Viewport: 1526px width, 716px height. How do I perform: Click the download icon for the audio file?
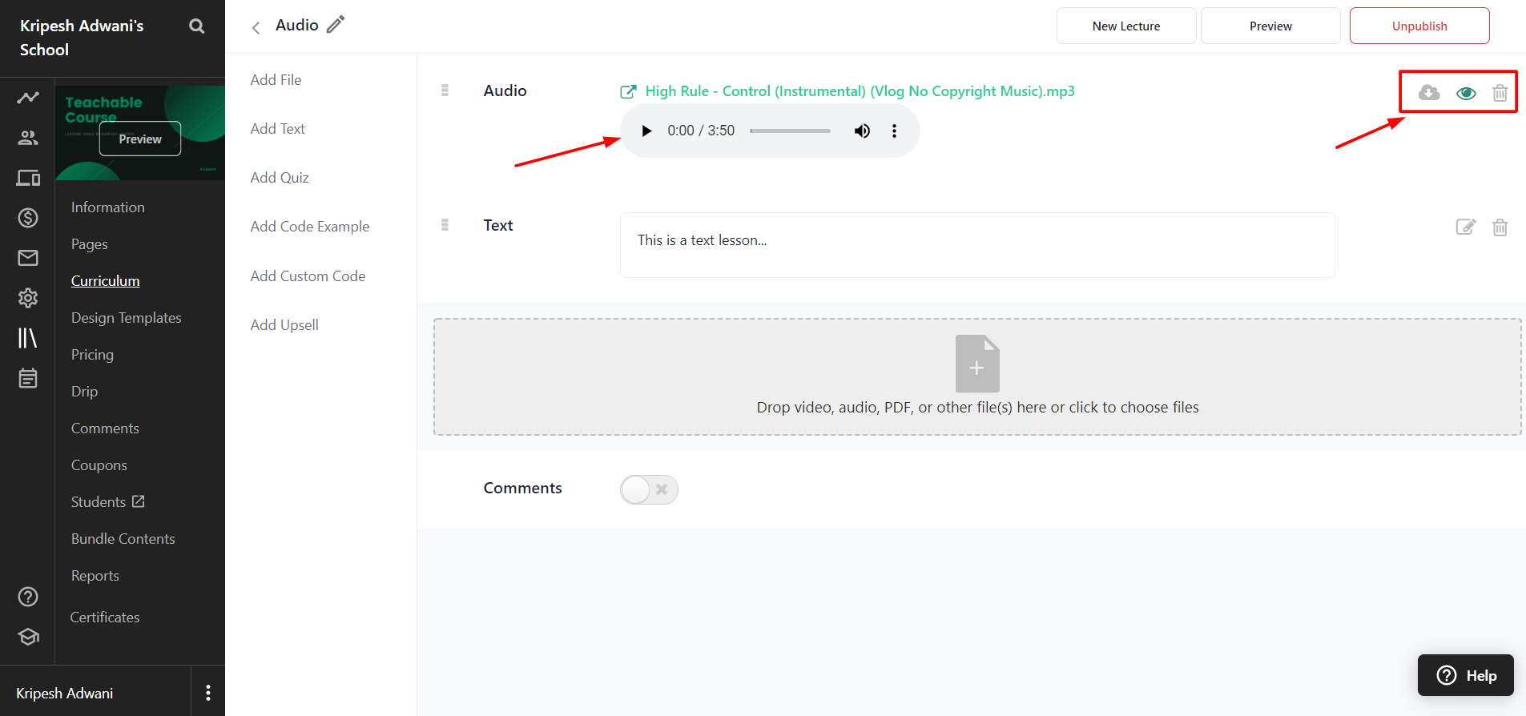pyautogui.click(x=1428, y=93)
